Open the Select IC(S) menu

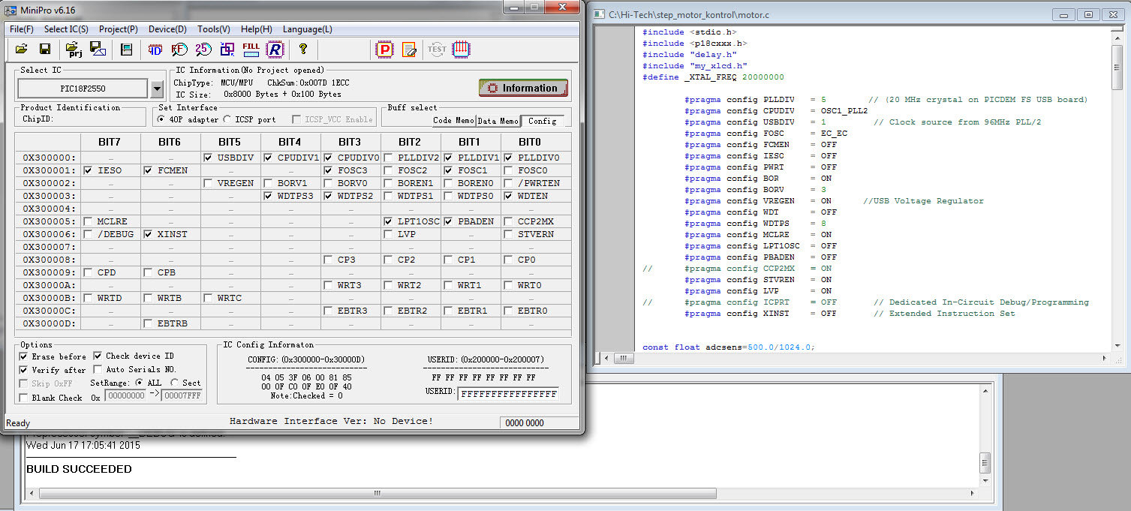(66, 29)
